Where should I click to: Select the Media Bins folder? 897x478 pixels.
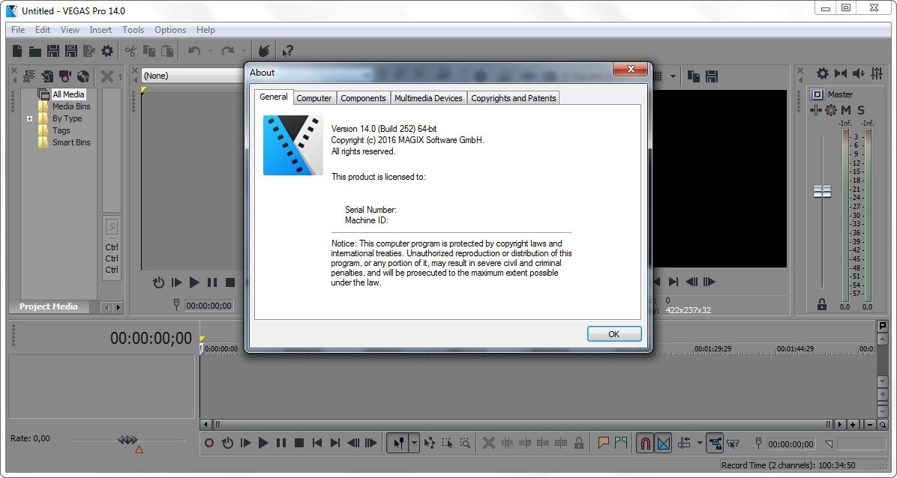pyautogui.click(x=71, y=106)
